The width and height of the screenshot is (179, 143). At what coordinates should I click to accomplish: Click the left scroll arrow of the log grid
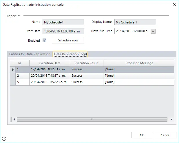click(14, 119)
